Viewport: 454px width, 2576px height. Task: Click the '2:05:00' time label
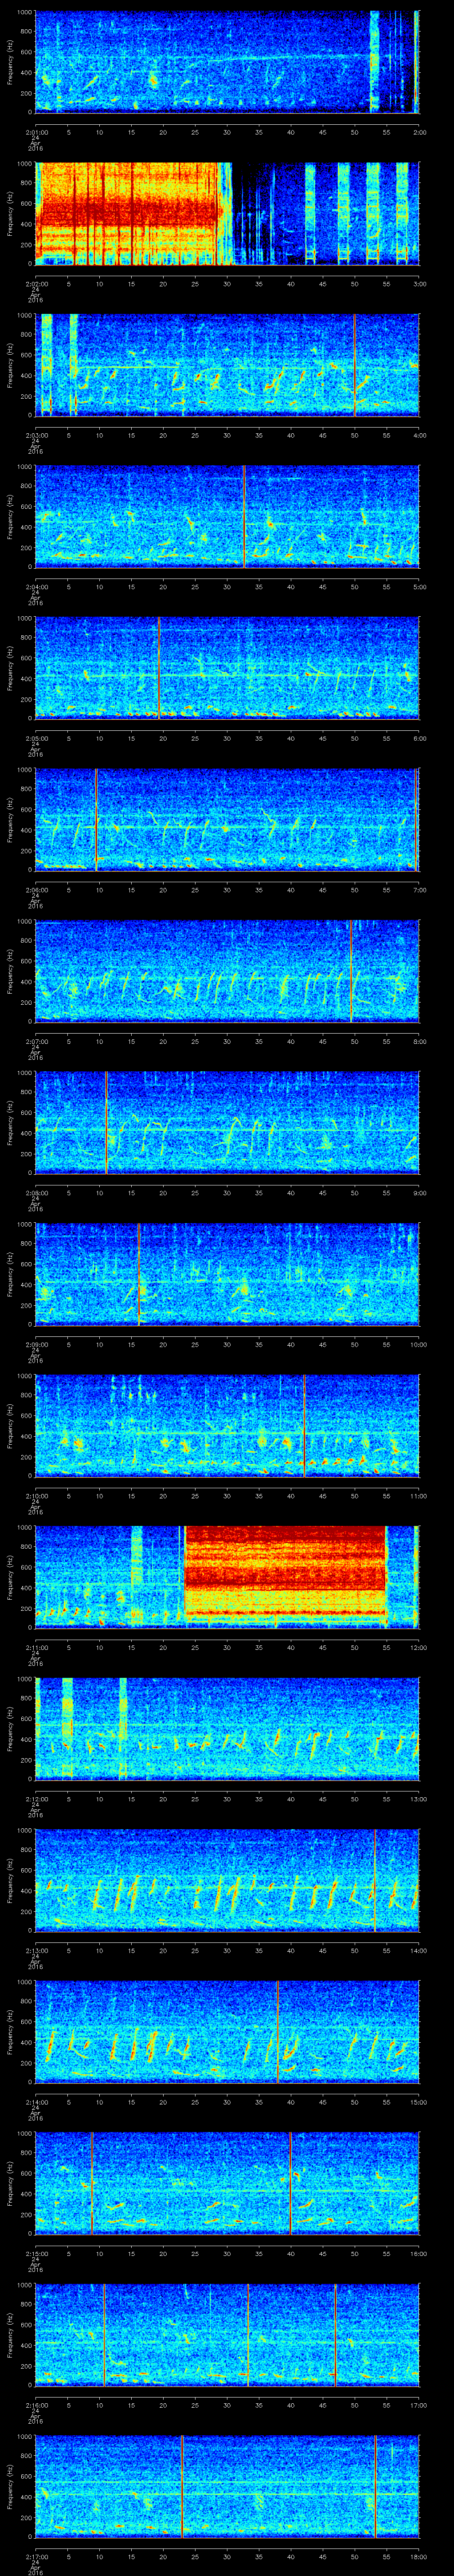coord(36,738)
